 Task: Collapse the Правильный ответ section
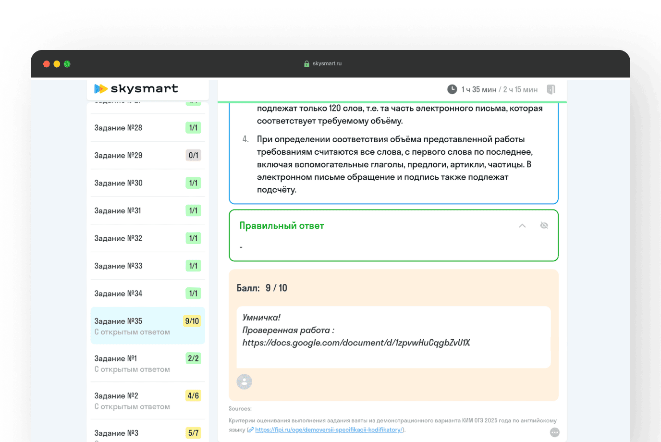[522, 226]
